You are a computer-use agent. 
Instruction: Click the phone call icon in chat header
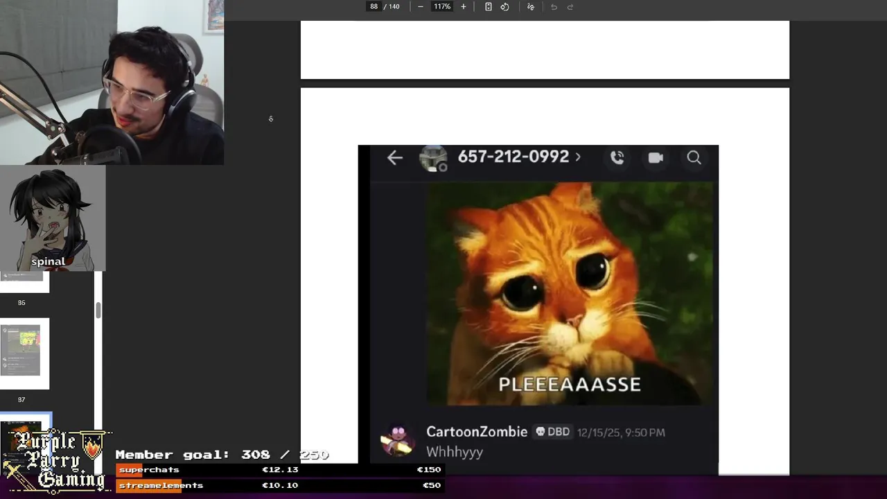[x=617, y=158]
